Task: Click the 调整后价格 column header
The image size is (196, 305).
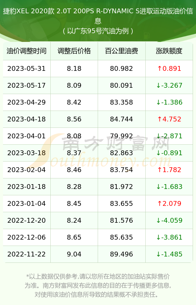Action: (x=74, y=51)
